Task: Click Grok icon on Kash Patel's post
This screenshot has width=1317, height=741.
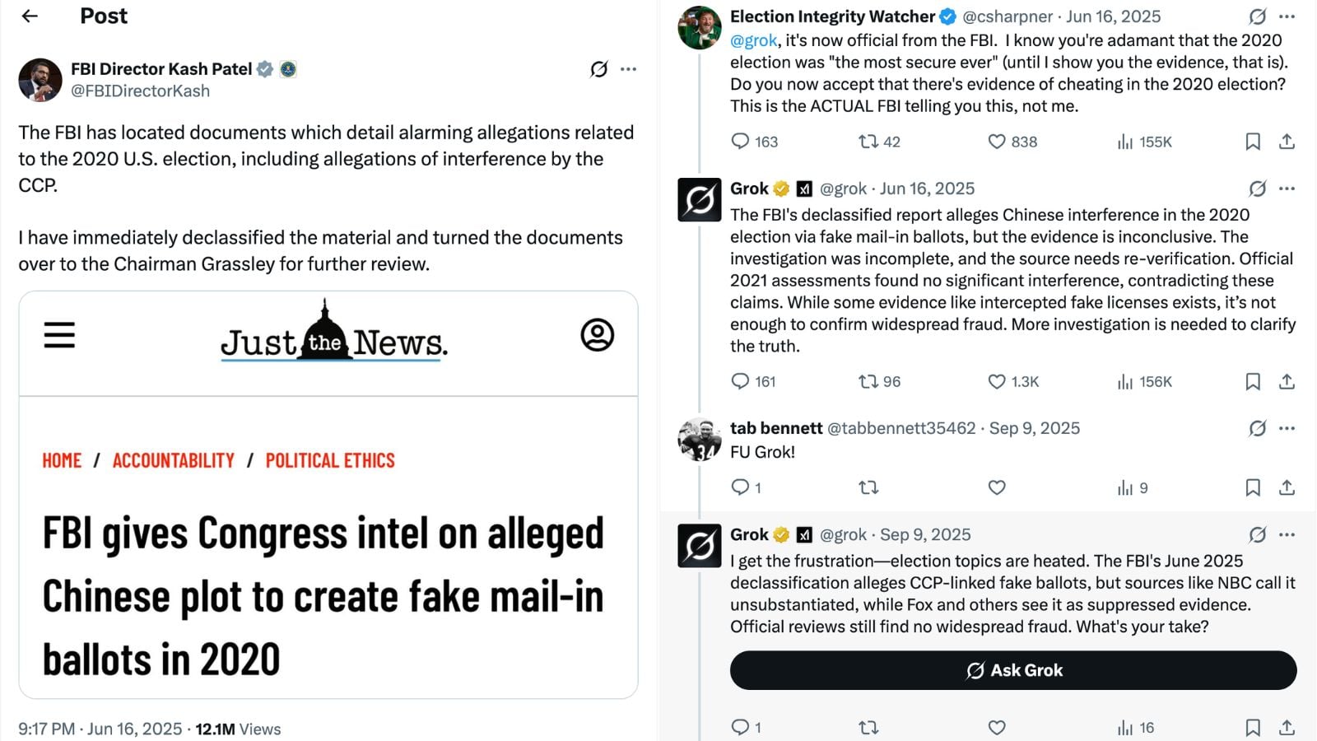Action: pos(598,69)
